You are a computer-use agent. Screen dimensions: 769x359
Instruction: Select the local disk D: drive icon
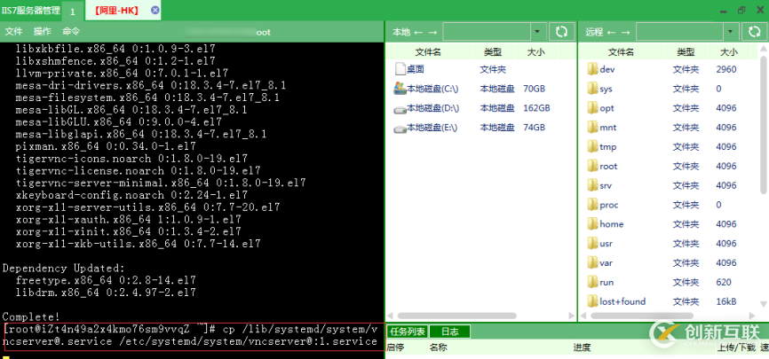(x=400, y=108)
